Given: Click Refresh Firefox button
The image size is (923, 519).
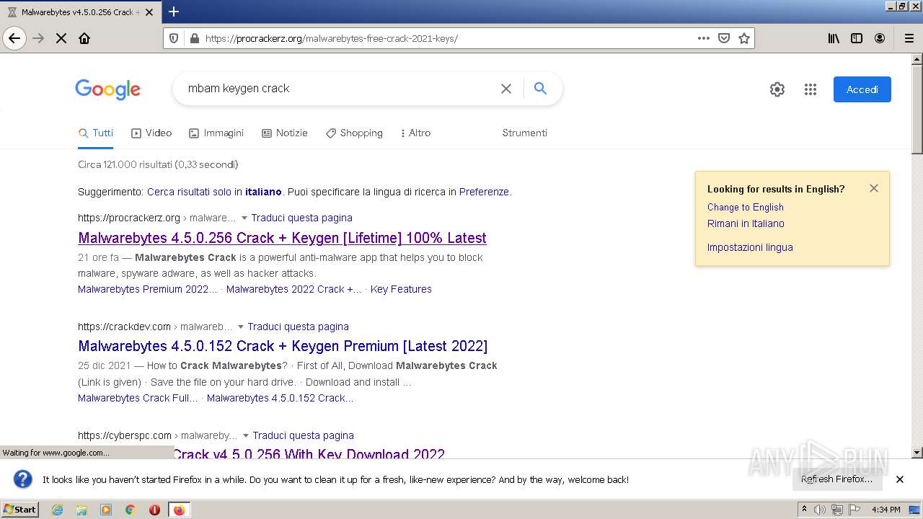Looking at the screenshot, I should 836,479.
